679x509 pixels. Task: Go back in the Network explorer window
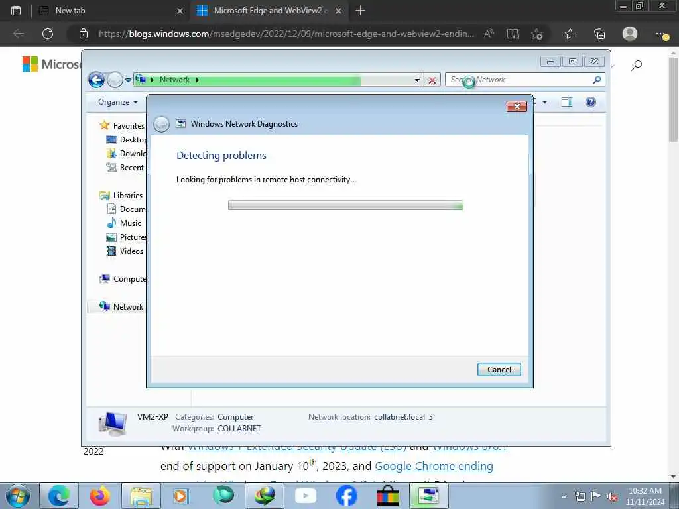coord(96,80)
